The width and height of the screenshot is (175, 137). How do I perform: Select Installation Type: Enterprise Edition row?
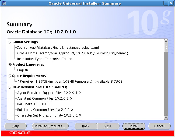45,59
